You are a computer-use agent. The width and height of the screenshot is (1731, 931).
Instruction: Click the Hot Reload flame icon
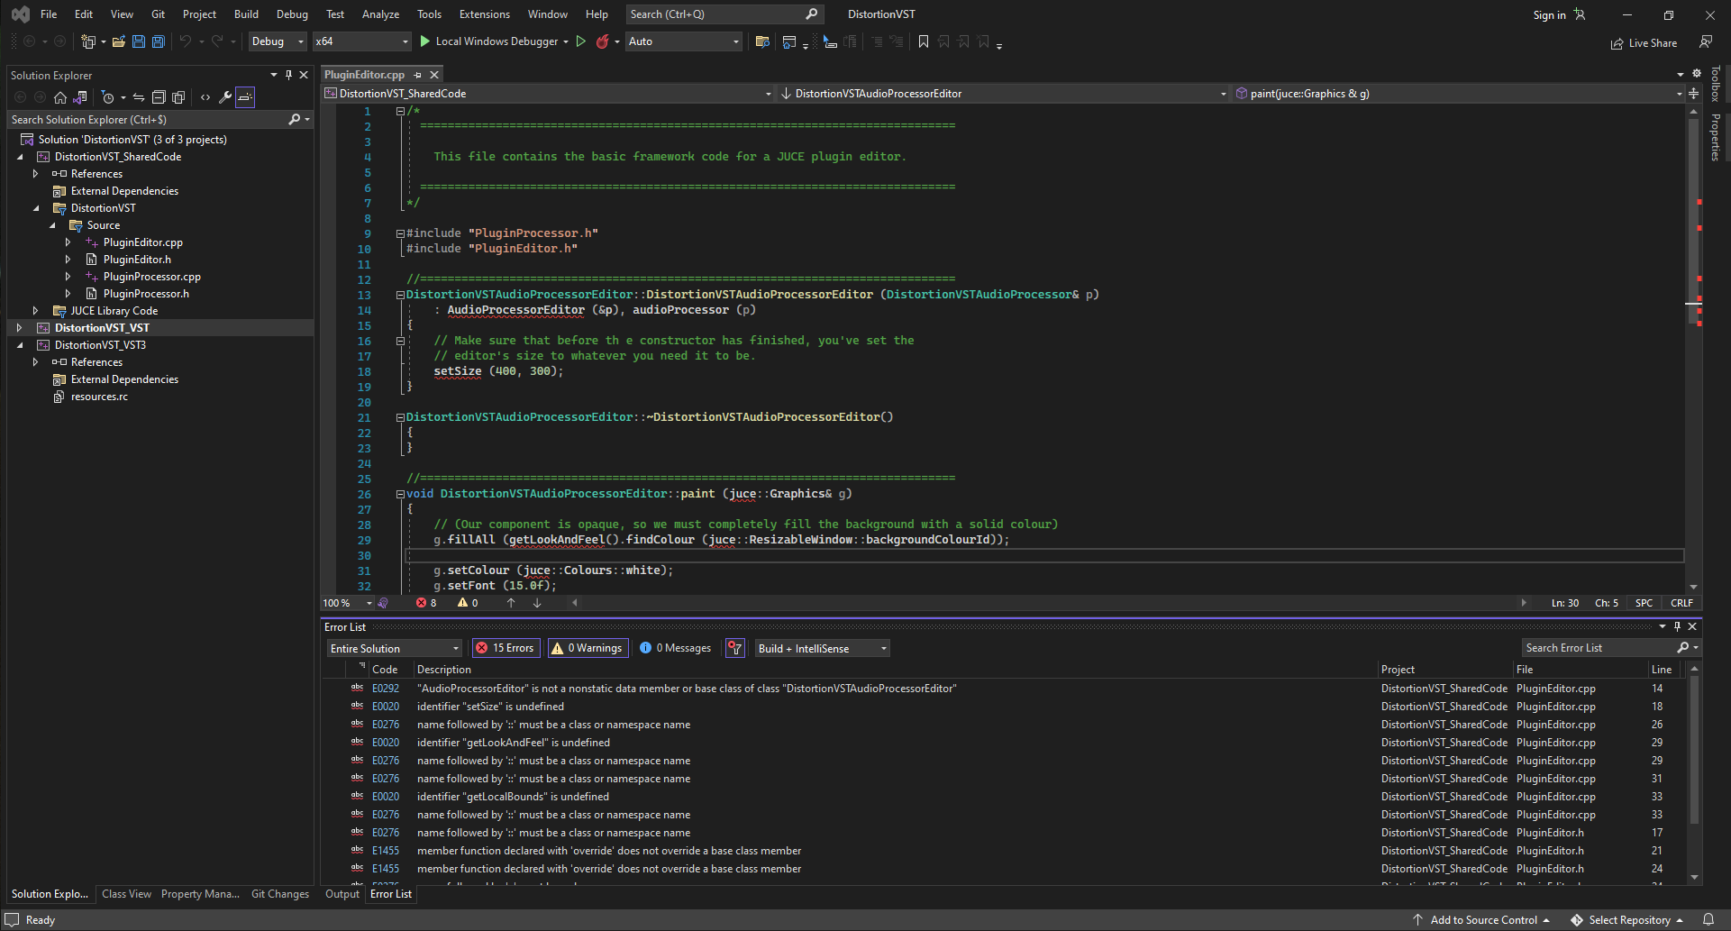(602, 41)
